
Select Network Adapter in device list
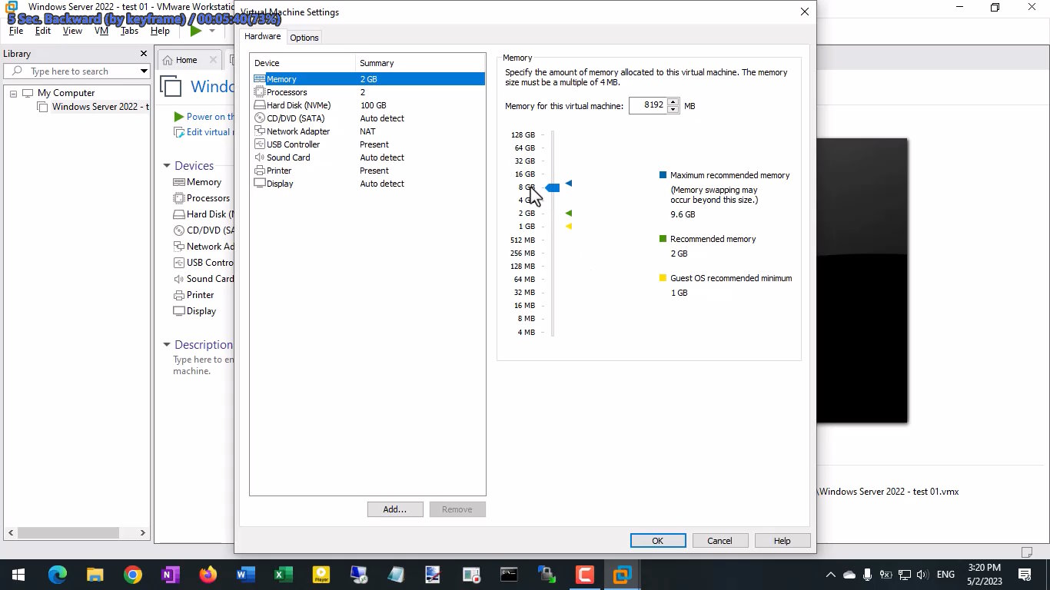coord(297,131)
